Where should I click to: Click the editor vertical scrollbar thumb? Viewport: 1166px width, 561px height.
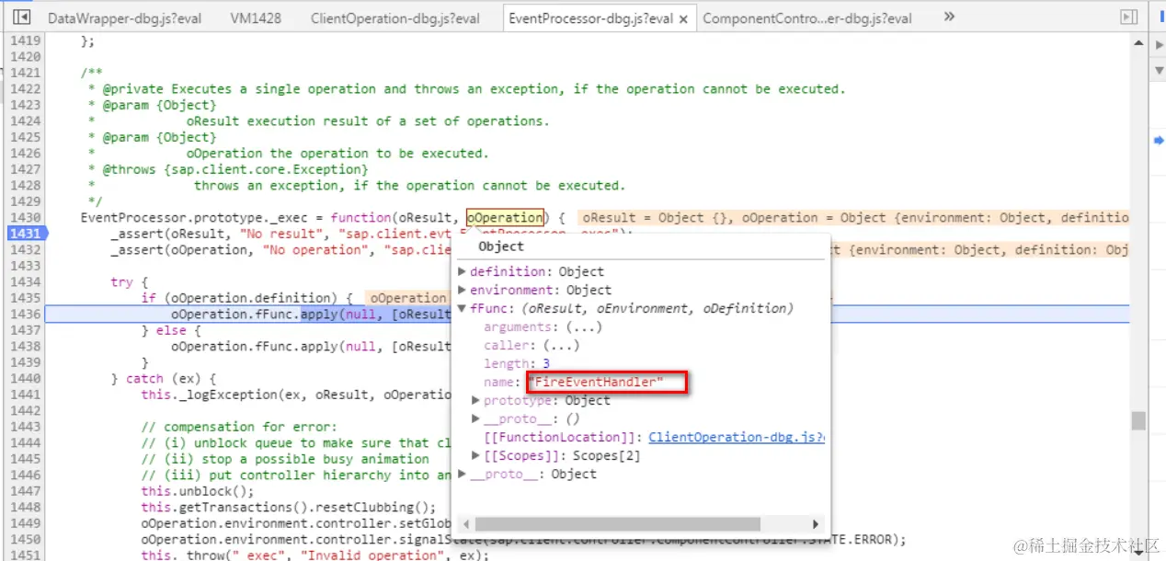tap(1138, 420)
